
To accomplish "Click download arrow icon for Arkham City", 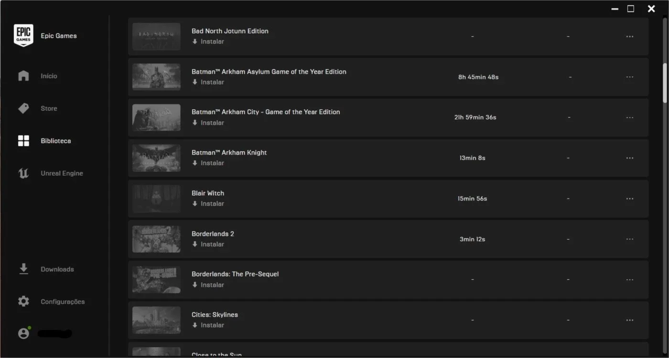I will (194, 123).
